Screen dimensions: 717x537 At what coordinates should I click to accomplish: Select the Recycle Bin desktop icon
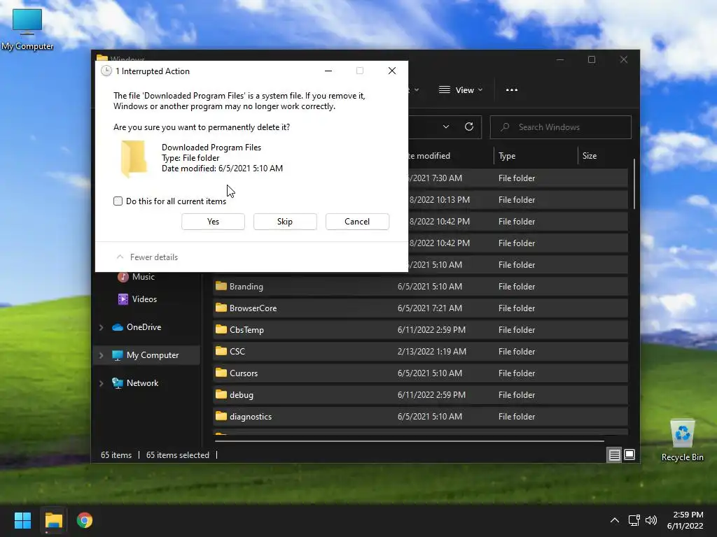tap(682, 440)
